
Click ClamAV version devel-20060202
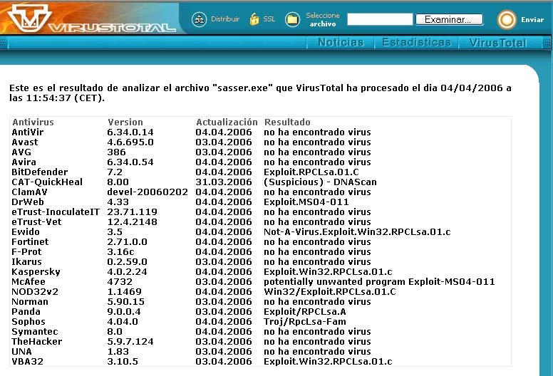[148, 192]
